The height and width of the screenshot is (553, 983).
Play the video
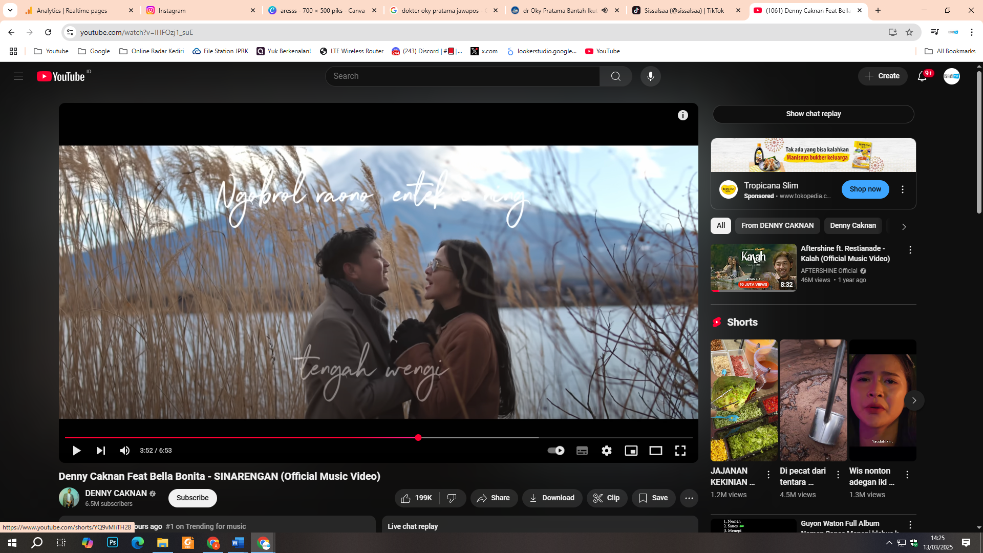76,451
